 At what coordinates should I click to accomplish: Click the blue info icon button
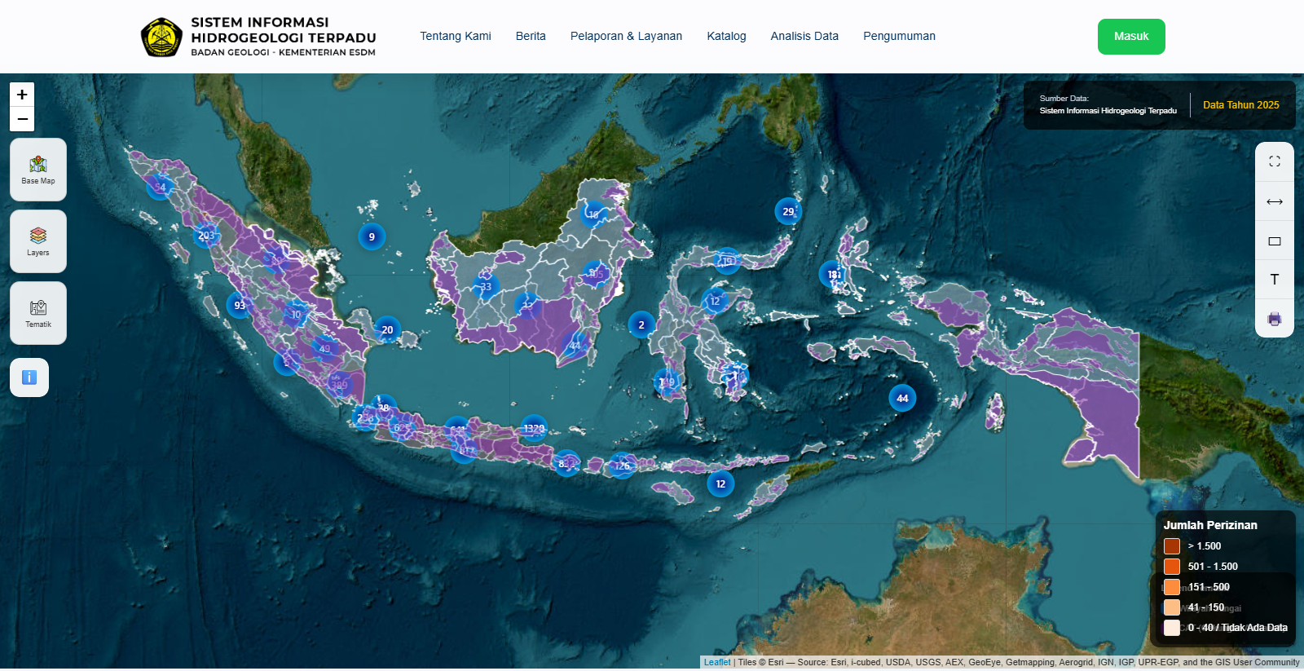pos(29,377)
